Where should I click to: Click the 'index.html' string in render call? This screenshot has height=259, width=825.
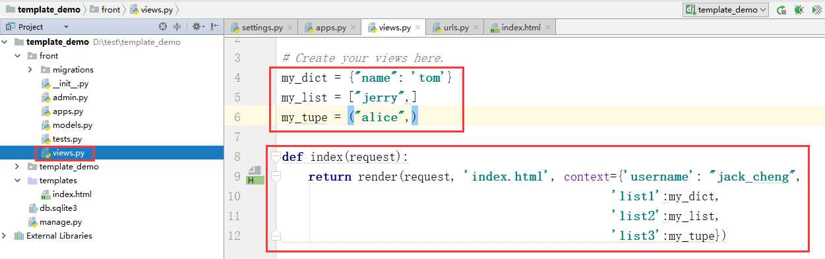(507, 176)
